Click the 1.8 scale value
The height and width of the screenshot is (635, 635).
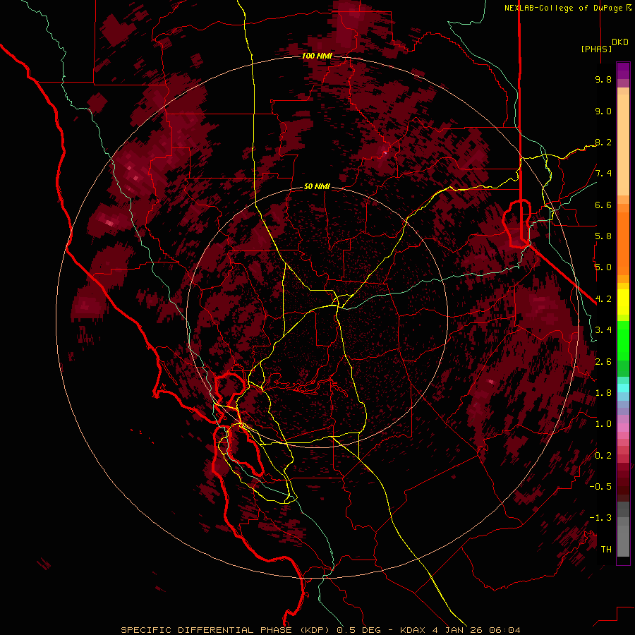coord(603,393)
